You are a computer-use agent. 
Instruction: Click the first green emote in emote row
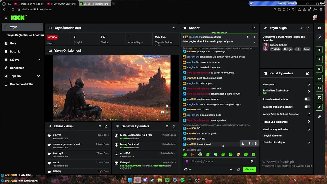tap(185, 154)
